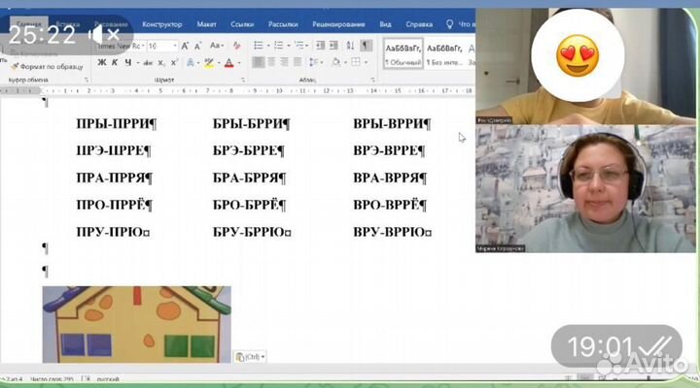Viewport: 700px width, 388px height.
Task: Toggle italic formatting button
Action: point(115,63)
